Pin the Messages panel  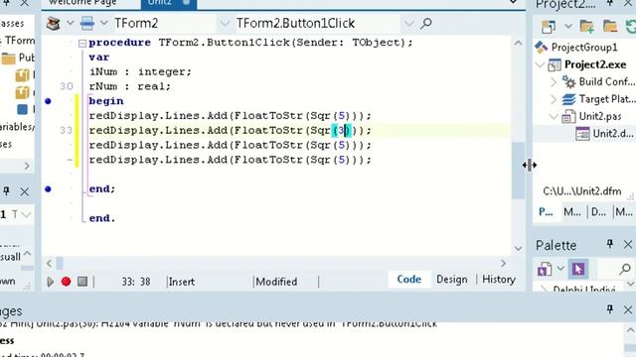point(609,309)
